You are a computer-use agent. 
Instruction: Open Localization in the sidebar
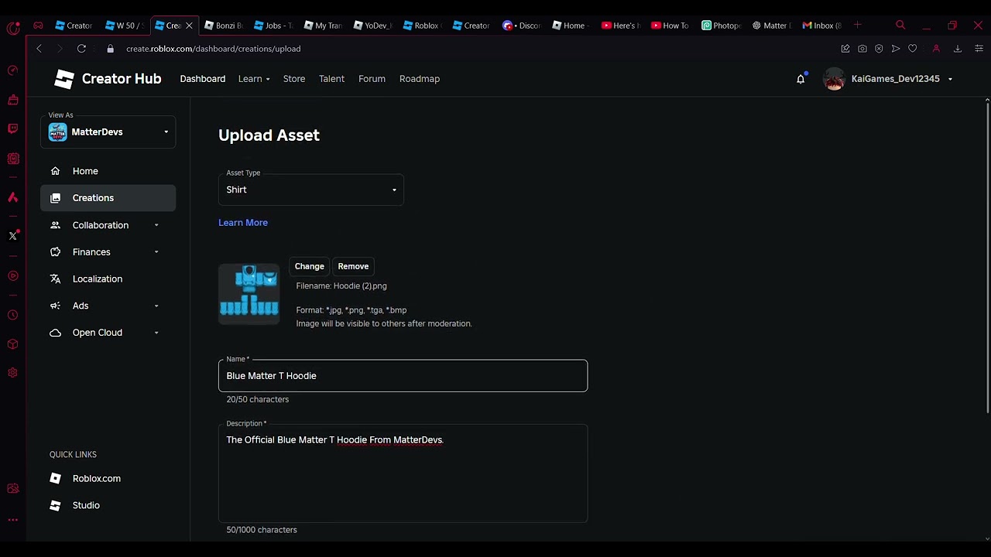(108, 278)
